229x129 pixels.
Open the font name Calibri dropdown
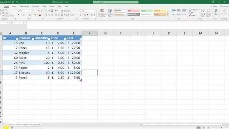tap(31, 11)
